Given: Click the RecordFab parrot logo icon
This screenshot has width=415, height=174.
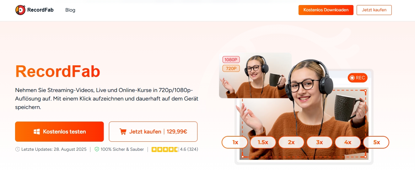Looking at the screenshot, I should pos(20,10).
